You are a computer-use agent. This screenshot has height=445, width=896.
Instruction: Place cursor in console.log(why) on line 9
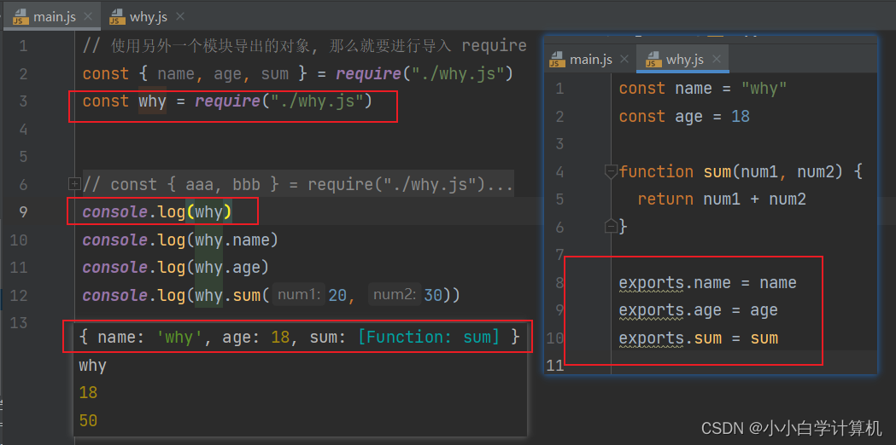click(157, 211)
